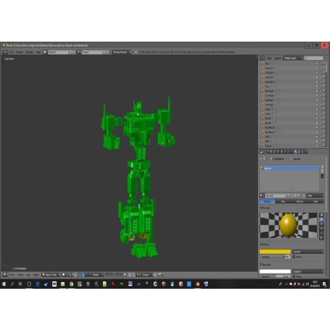Enable the Diffuse Ramp checkbox
Image resolution: width=330 pixels, height=330 pixels.
294,257
